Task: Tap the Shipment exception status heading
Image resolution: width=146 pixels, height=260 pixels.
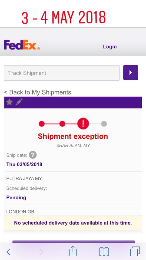Action: coord(73,136)
